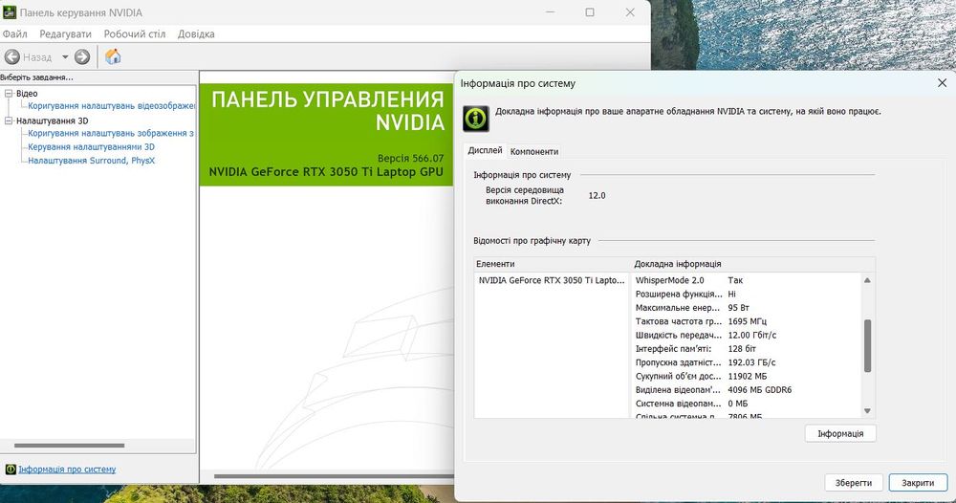The width and height of the screenshot is (956, 503).
Task: Open Налаштування Surround, PhysX
Action: pos(92,161)
